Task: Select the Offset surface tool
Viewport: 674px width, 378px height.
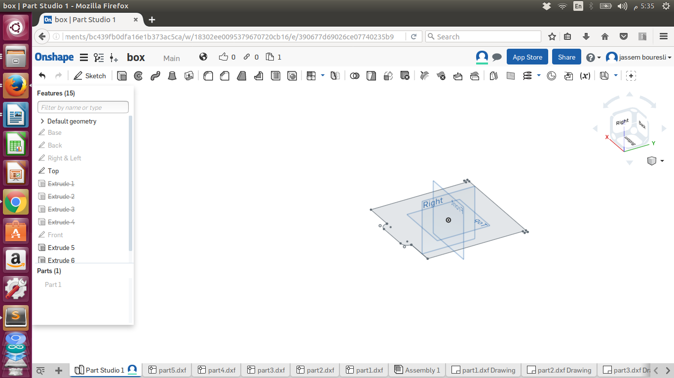Action: [493, 76]
